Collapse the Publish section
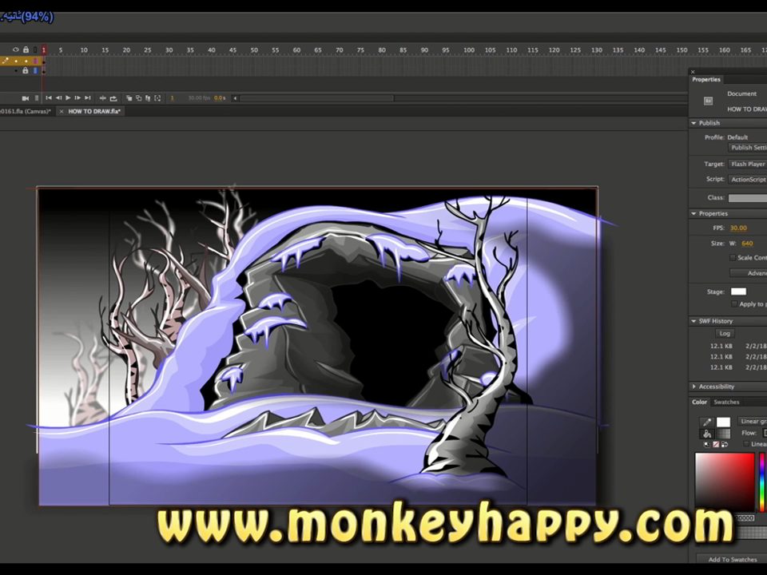The width and height of the screenshot is (767, 575). pos(693,123)
